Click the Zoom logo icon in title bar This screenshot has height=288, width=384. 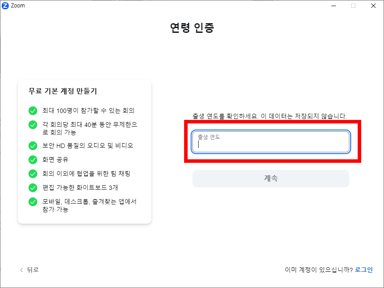(5, 6)
